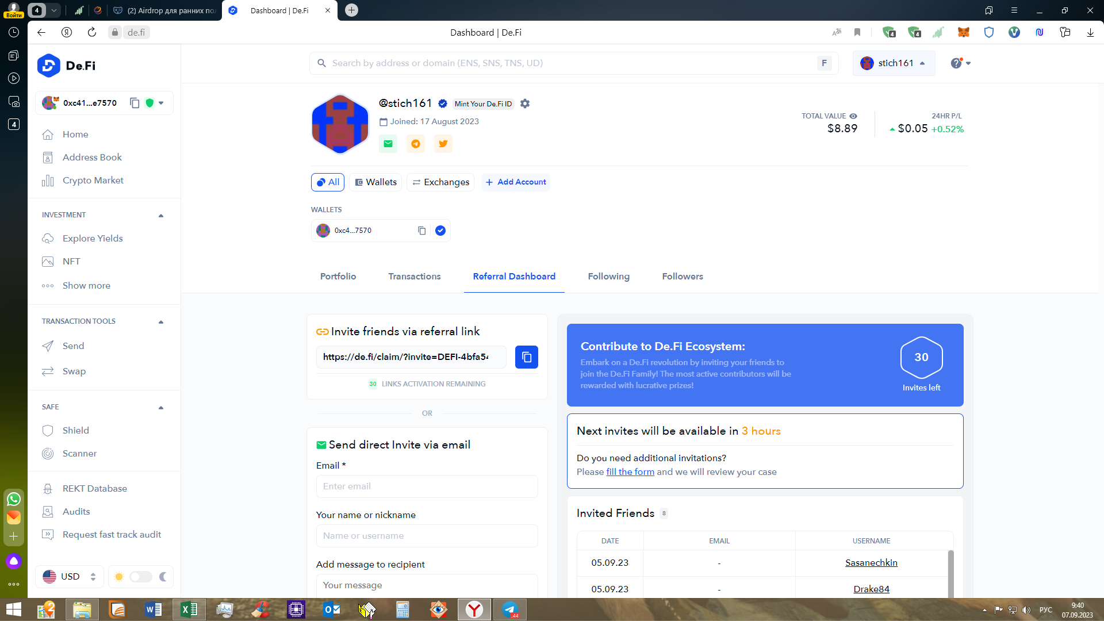Click the Your message text field

pyautogui.click(x=427, y=585)
